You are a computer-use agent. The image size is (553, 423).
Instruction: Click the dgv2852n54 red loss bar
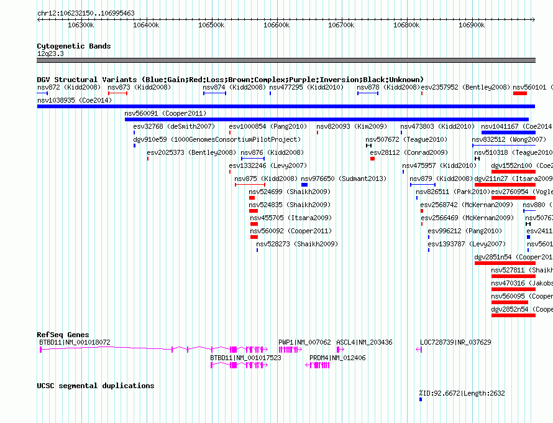513,315
